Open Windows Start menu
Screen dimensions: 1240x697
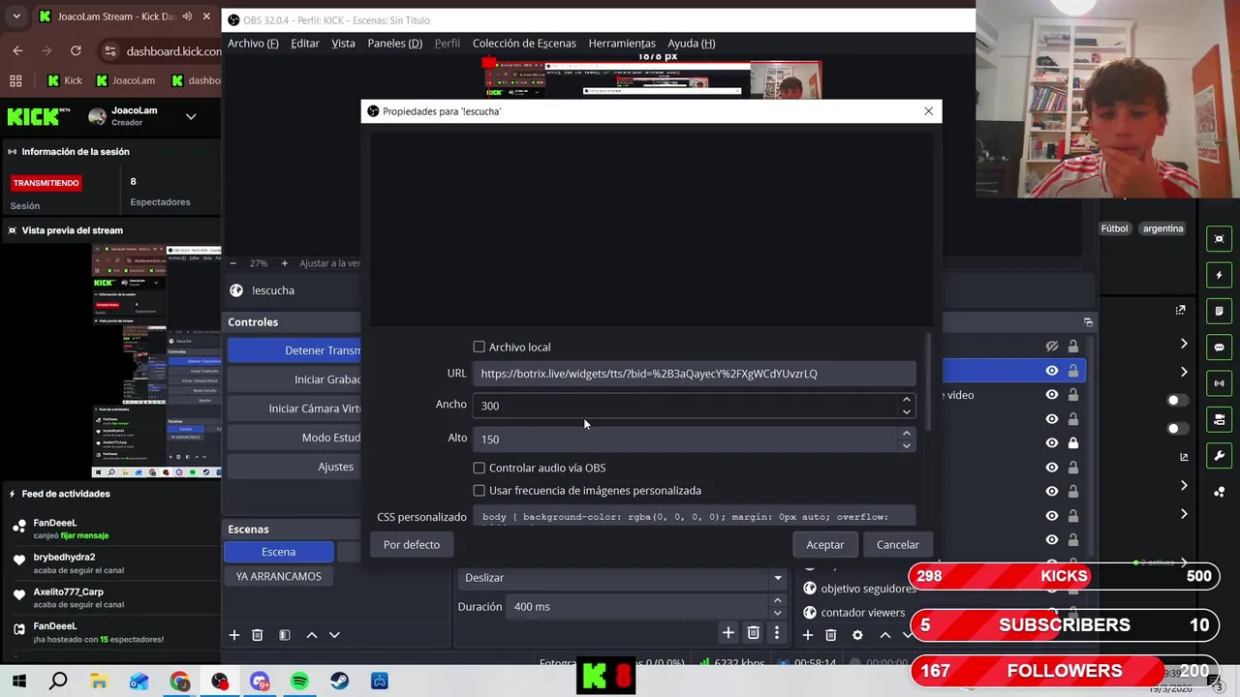tap(19, 682)
